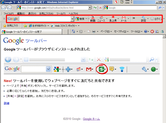Image resolution: width=166 pixels, height=123 pixels.
Task: Click the Google logo on the toolbar
Action: (x=13, y=19)
